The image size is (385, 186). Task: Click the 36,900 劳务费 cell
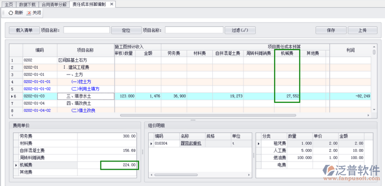[174, 96]
